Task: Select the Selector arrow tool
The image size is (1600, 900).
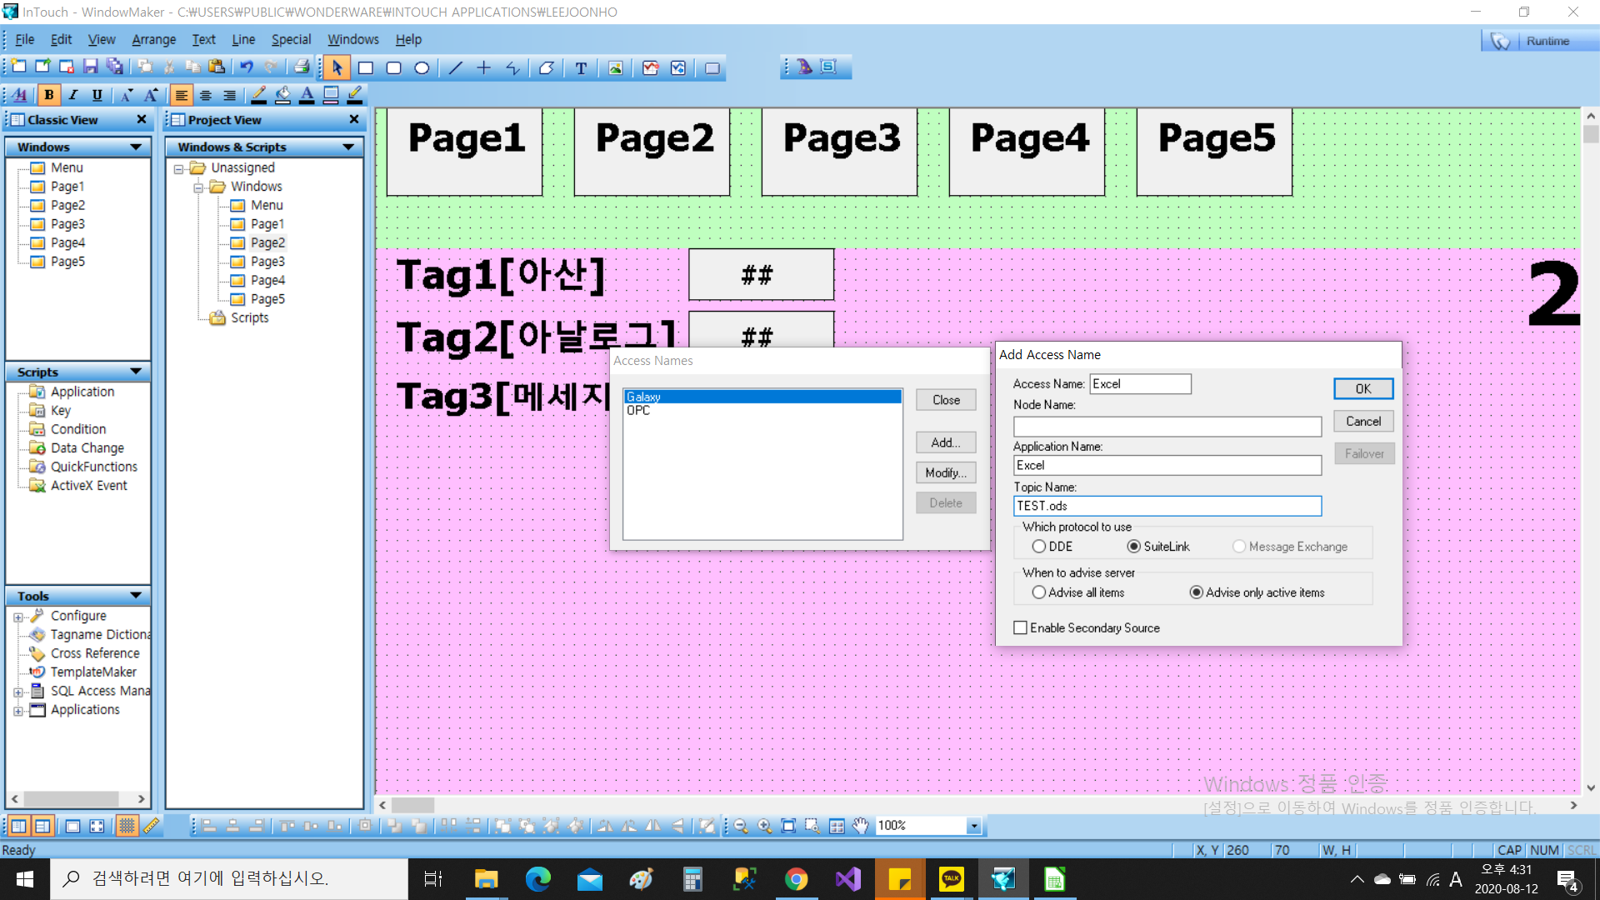Action: pos(337,67)
